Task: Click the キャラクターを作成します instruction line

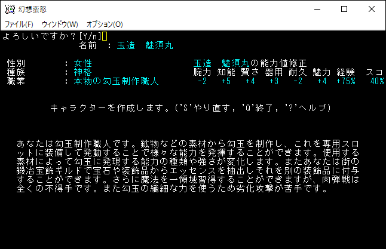Action: point(191,107)
